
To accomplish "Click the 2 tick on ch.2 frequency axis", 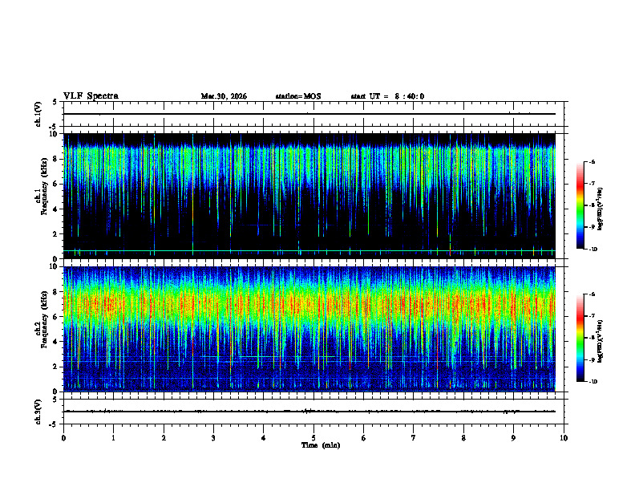I will click(x=56, y=367).
